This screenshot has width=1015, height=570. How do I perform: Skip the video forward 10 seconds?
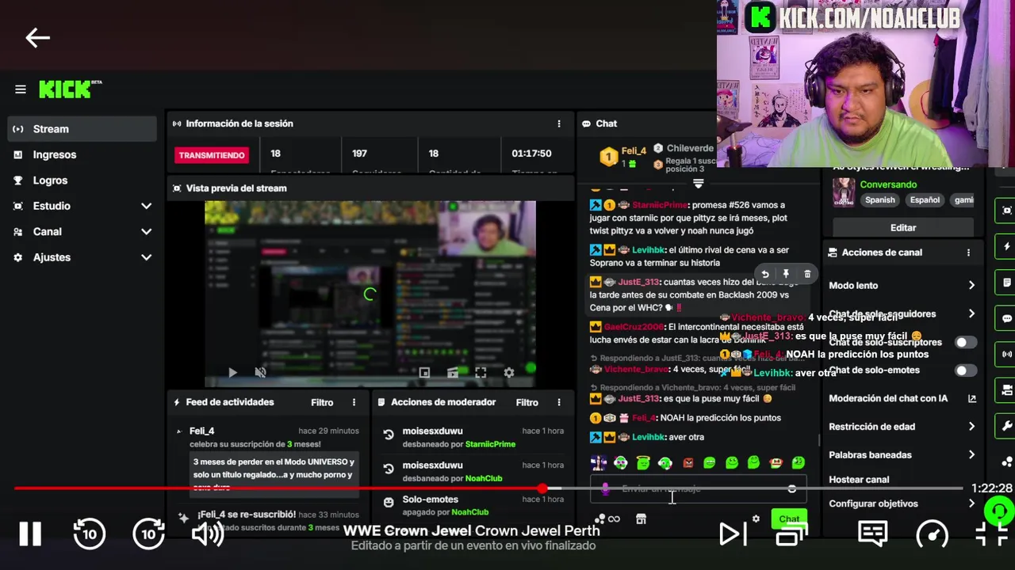(x=148, y=535)
